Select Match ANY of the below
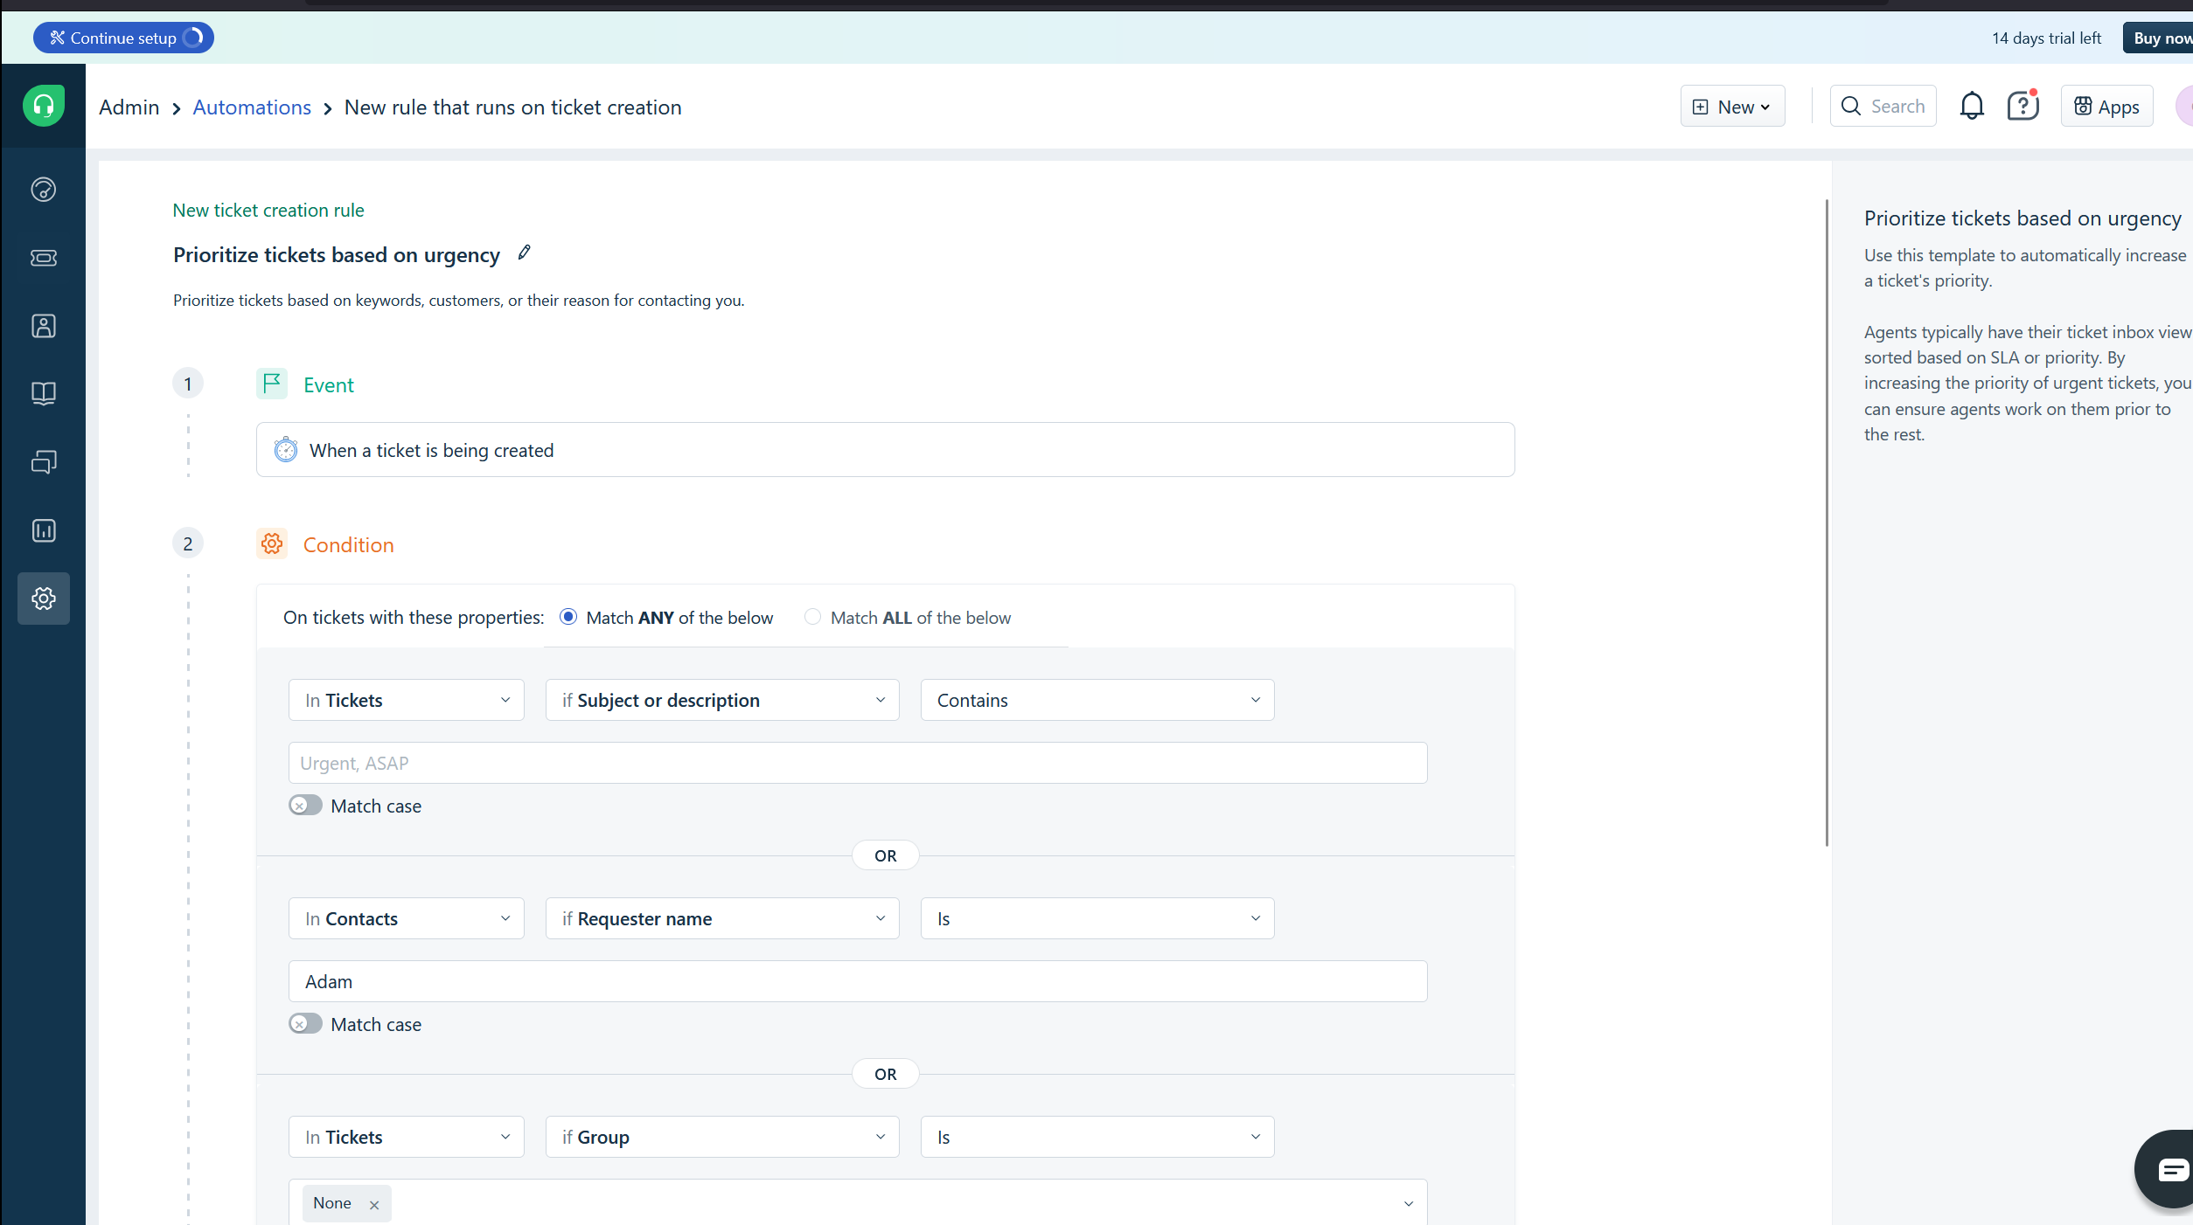The image size is (2193, 1225). tap(568, 617)
